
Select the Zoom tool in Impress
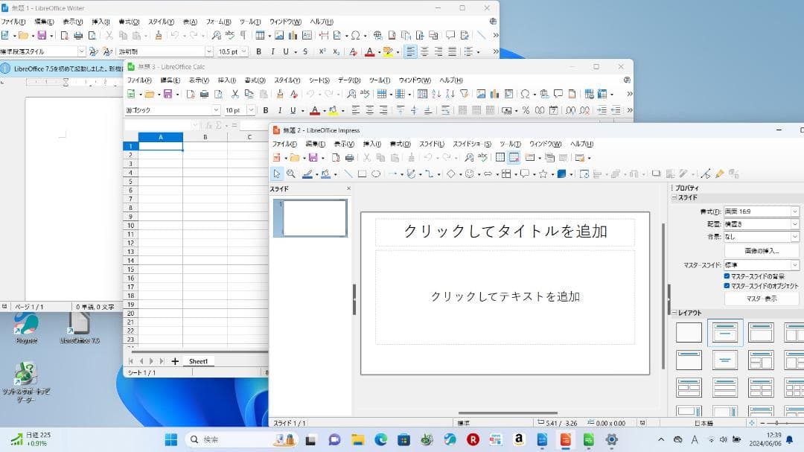pos(290,174)
